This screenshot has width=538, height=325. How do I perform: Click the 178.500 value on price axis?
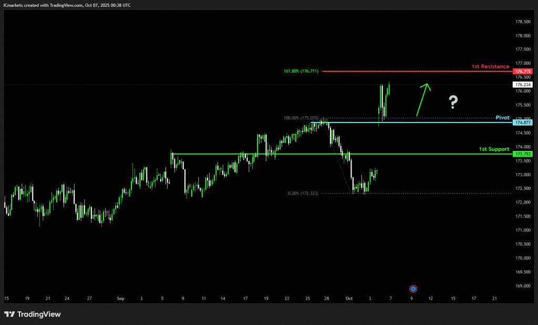point(522,22)
